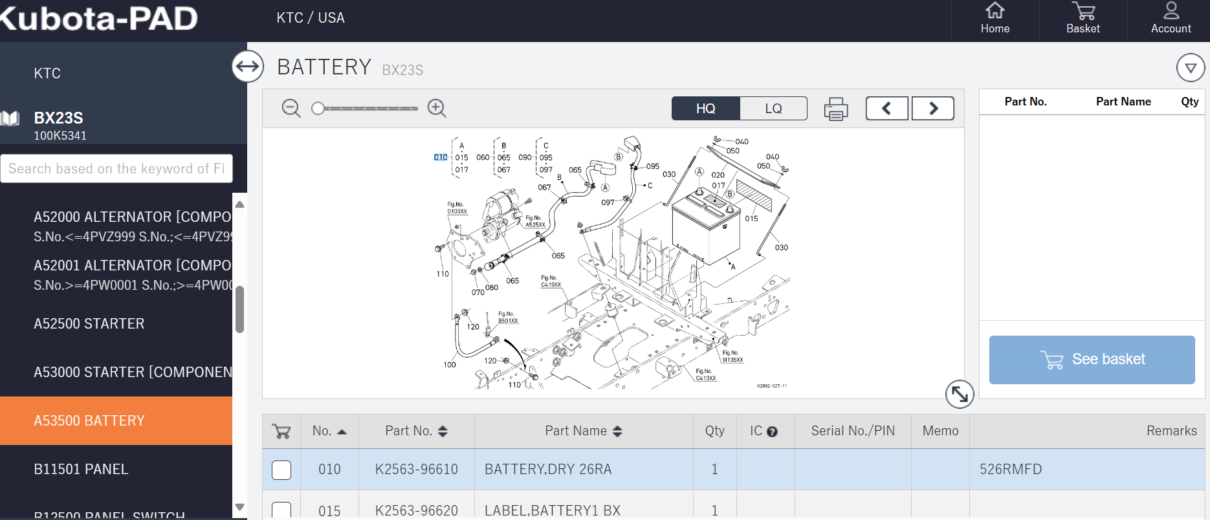This screenshot has height=520, width=1210.
Task: Click the Memo column header
Action: tap(940, 431)
